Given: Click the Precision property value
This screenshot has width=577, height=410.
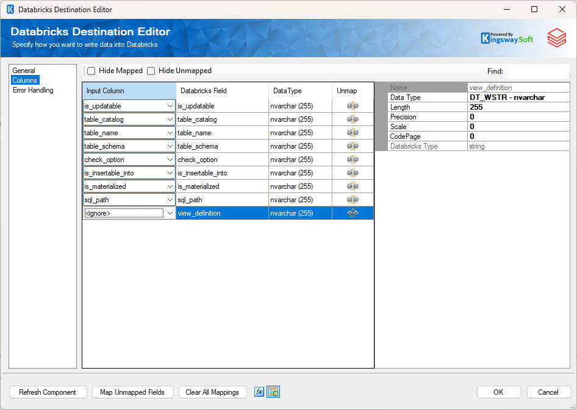Looking at the screenshot, I should click(x=518, y=117).
